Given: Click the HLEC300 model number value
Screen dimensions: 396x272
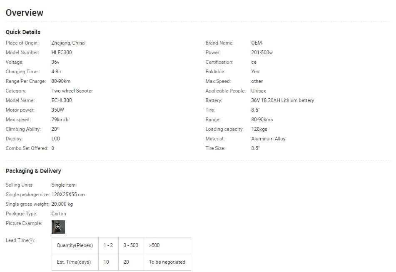Looking at the screenshot, I should click(x=62, y=52).
